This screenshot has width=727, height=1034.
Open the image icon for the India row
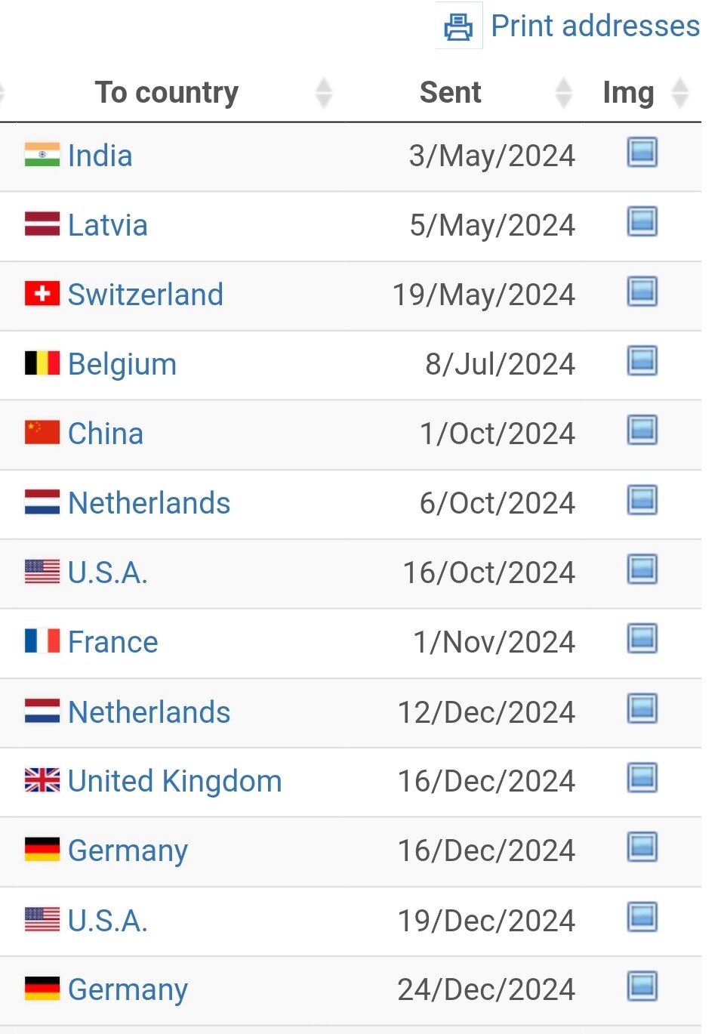click(642, 153)
